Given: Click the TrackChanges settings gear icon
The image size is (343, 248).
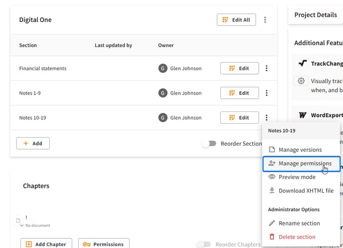Looking at the screenshot, I should click(x=301, y=81).
